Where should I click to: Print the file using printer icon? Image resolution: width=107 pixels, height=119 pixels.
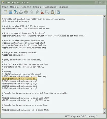[21, 12]
